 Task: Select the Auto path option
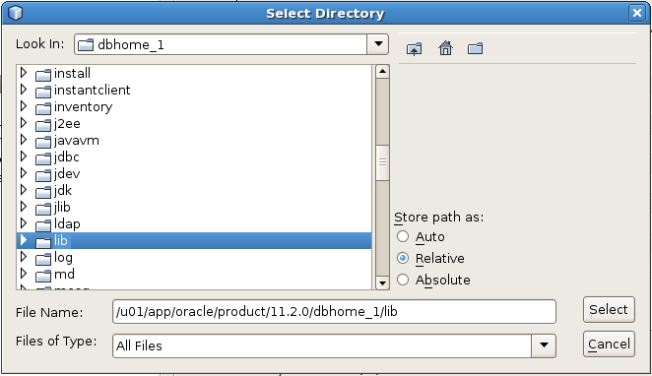click(403, 236)
